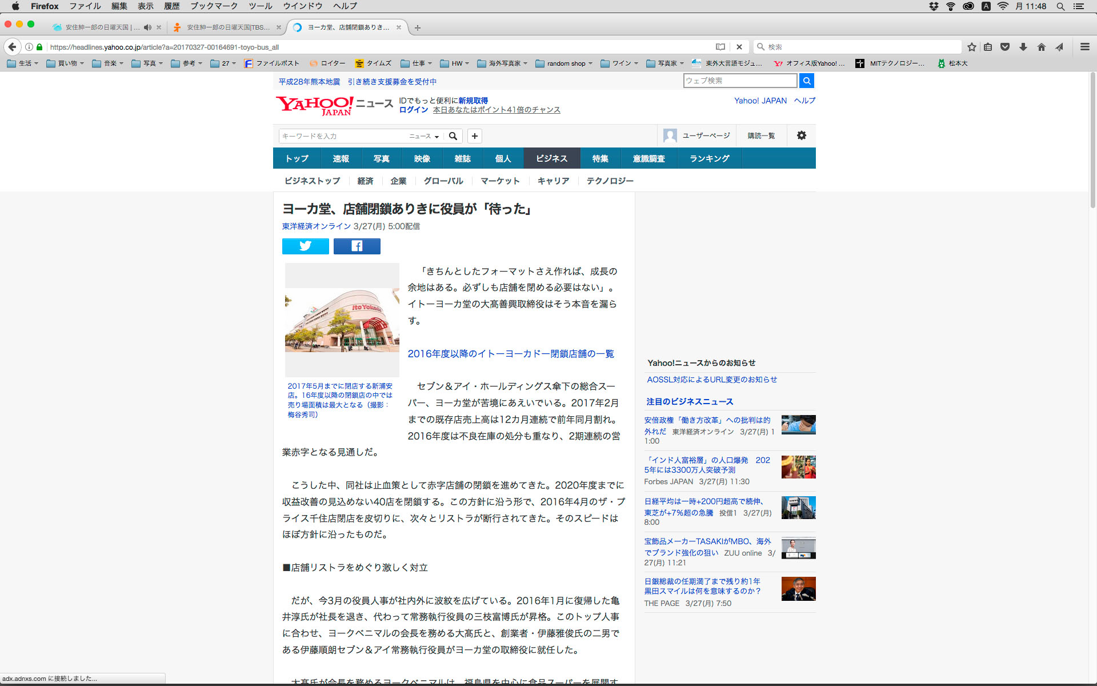
Task: Click the Ito Yokado store photo thumbnail
Action: [342, 320]
